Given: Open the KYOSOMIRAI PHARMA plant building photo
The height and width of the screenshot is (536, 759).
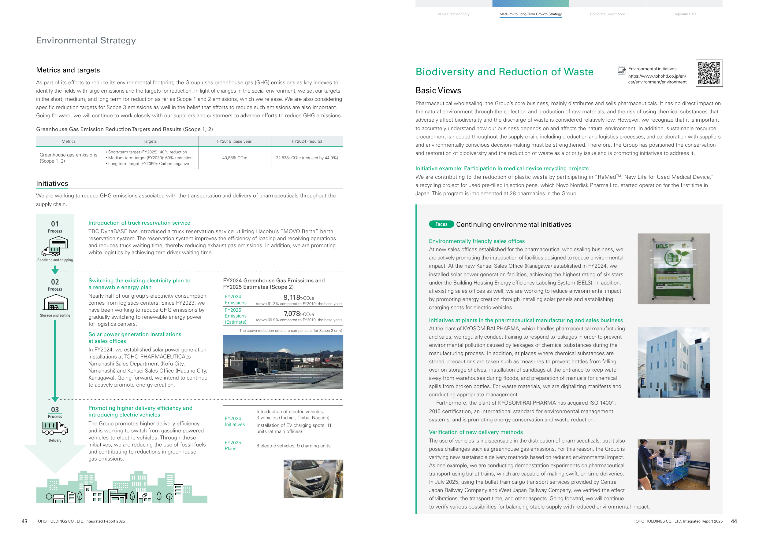Looking at the screenshot, I should coord(673,362).
